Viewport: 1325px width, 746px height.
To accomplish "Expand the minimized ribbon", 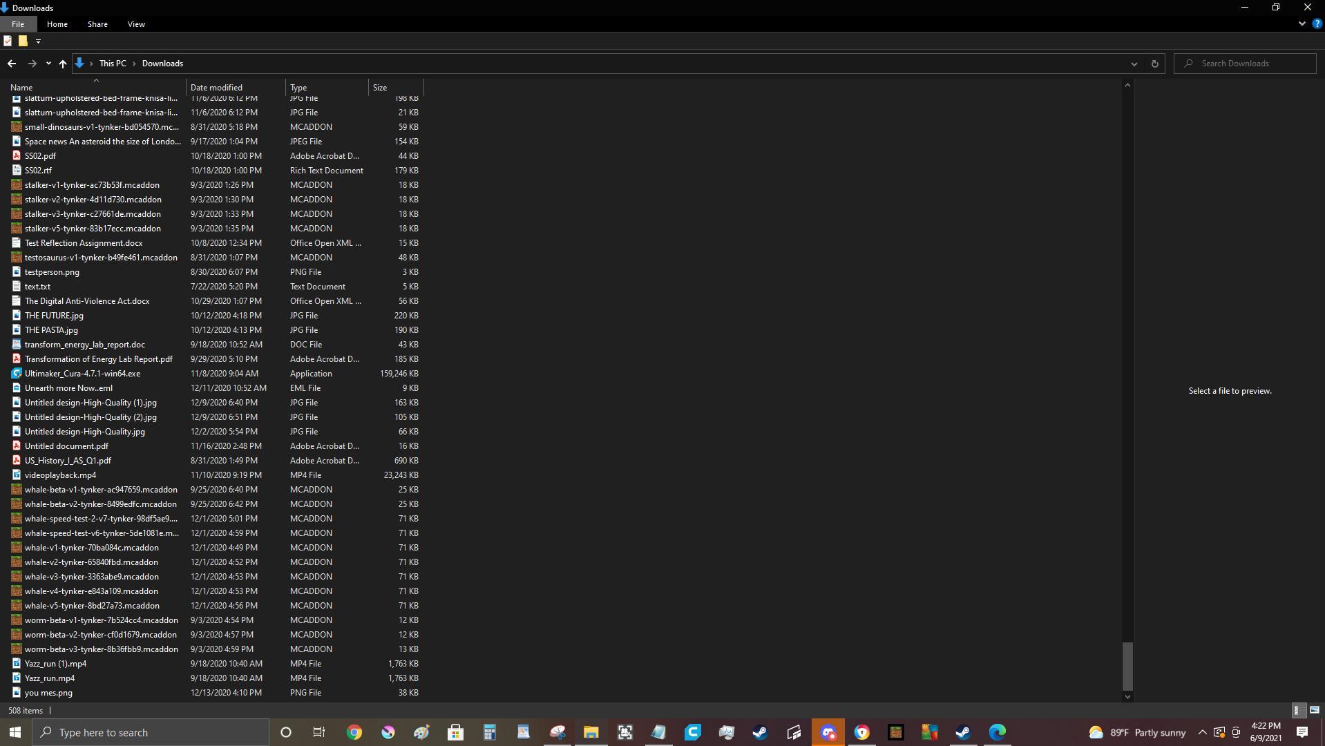I will point(1302,23).
